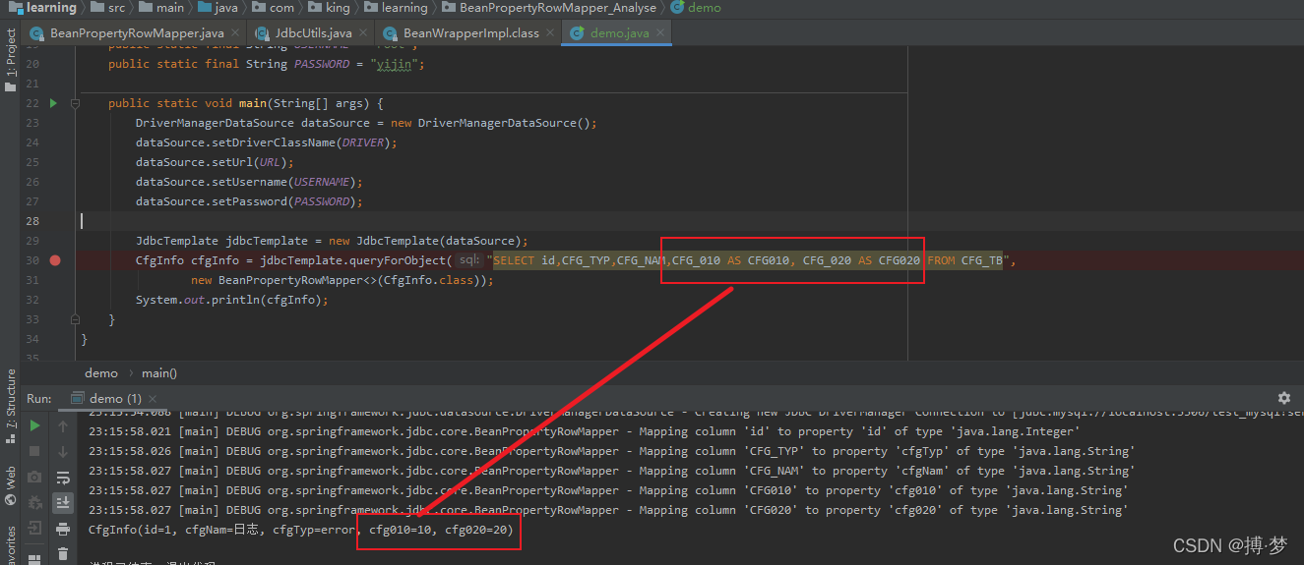Toggle scroll to end of console
1304x565 pixels.
(63, 502)
